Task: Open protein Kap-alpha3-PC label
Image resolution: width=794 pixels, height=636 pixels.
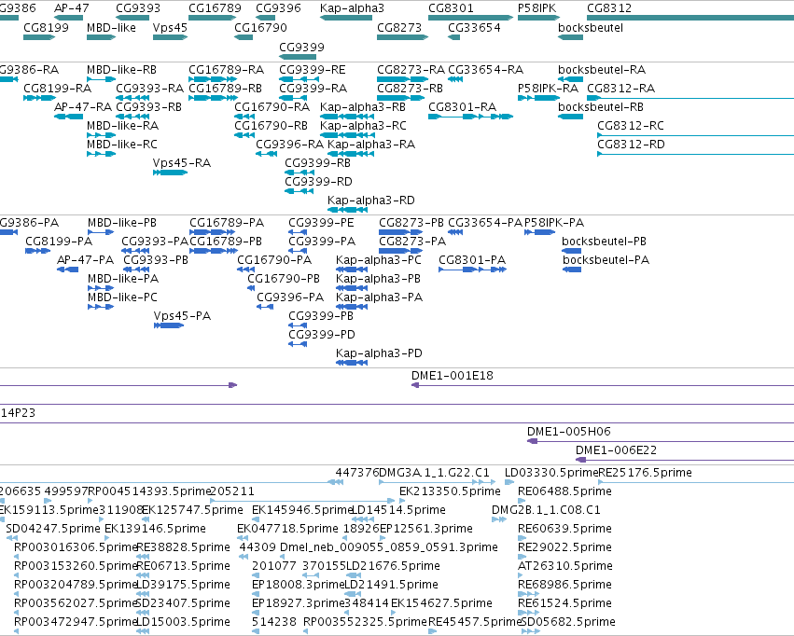Action: coord(379,259)
